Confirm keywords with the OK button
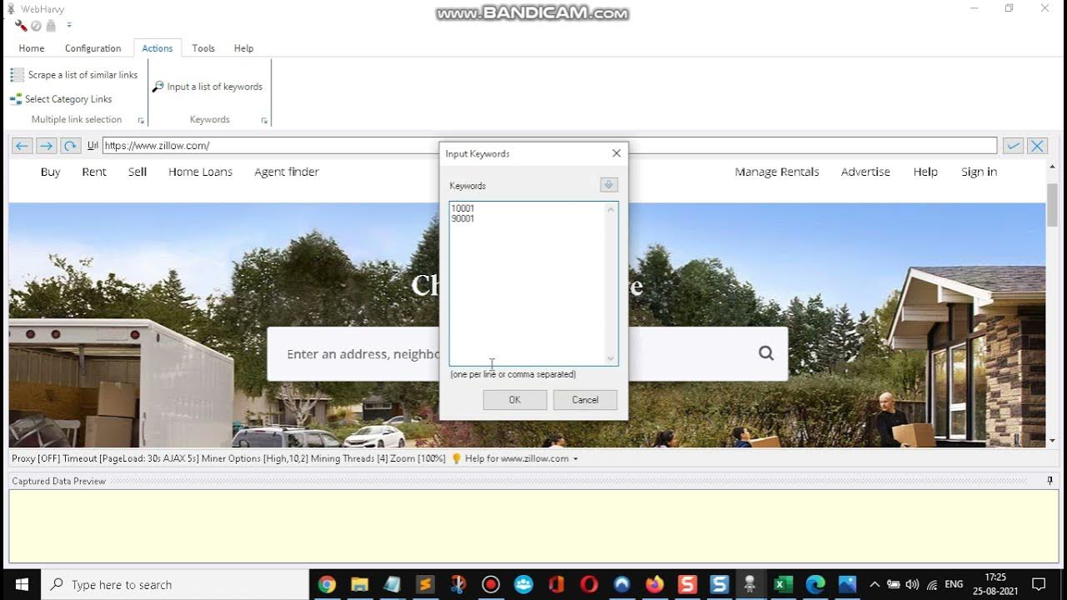1067x600 pixels. click(x=514, y=400)
